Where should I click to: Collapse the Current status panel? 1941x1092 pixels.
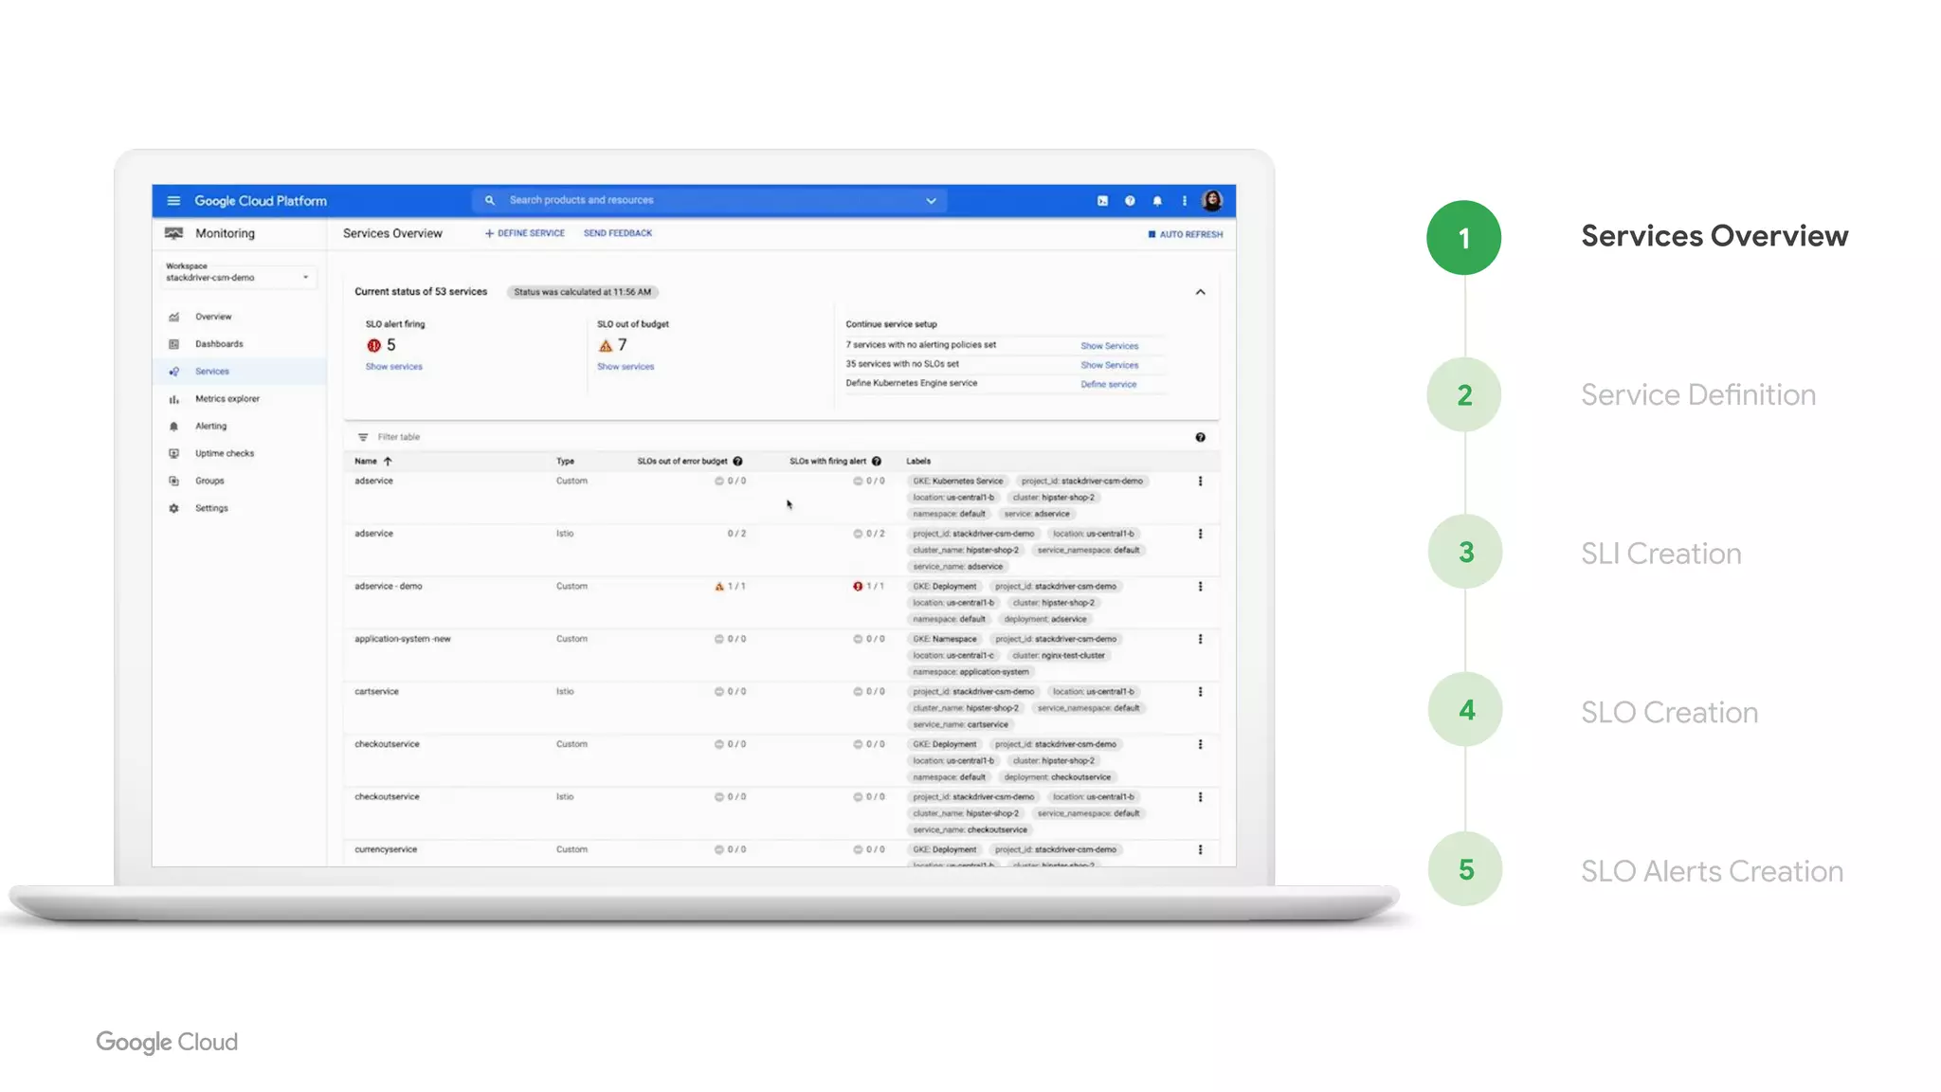click(x=1200, y=292)
